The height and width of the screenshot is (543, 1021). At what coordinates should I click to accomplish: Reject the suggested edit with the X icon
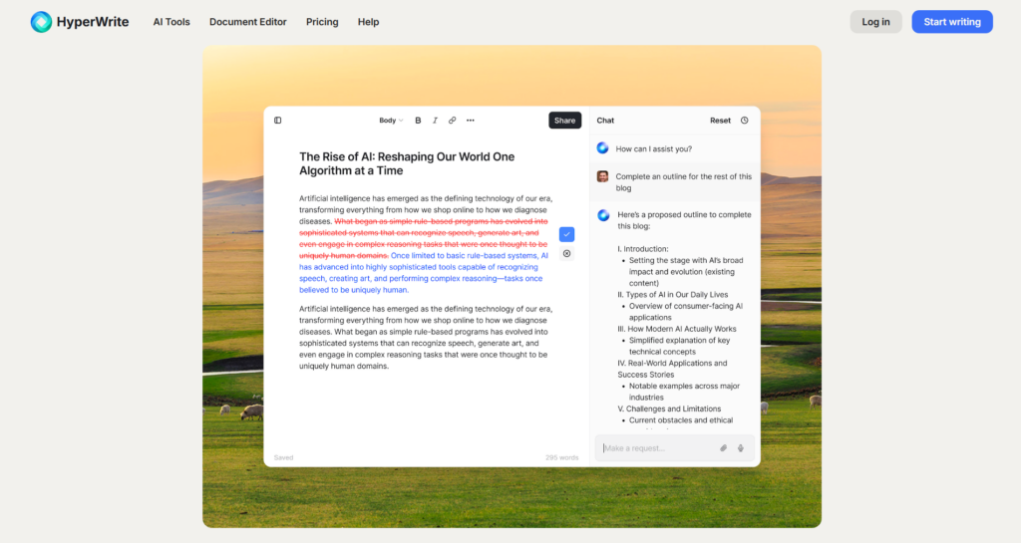[566, 253]
